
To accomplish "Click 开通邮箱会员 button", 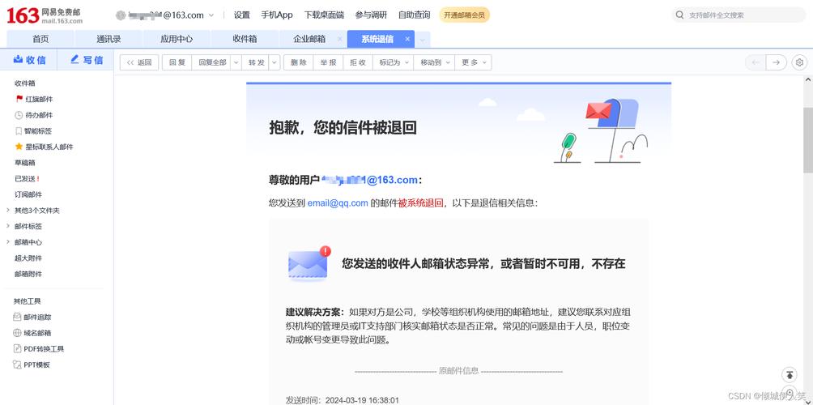I will (x=464, y=15).
